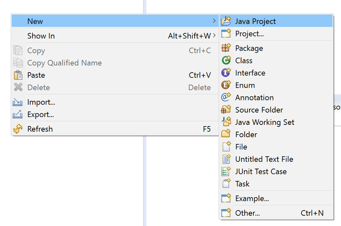Select Project... in the New submenu
This screenshot has height=226, width=341.
tap(249, 34)
